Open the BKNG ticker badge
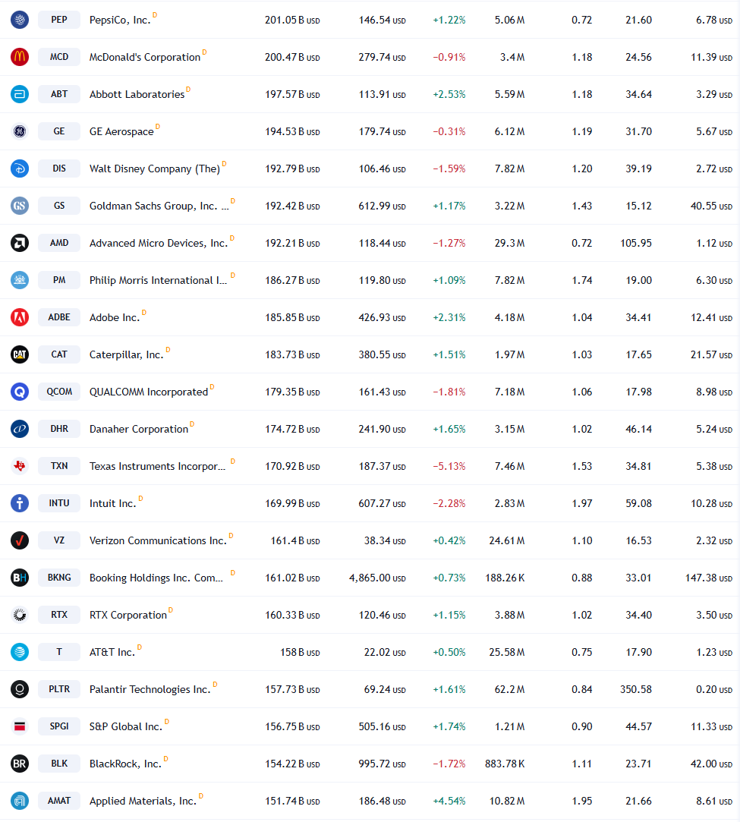The width and height of the screenshot is (740, 822). coord(59,578)
